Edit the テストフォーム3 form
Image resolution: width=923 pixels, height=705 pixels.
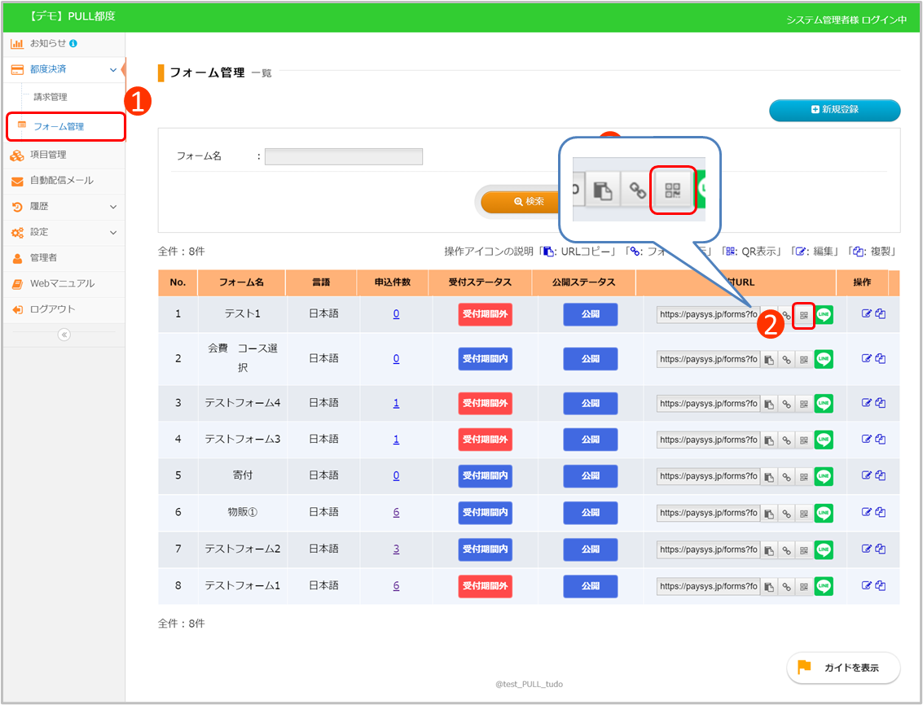click(x=867, y=439)
